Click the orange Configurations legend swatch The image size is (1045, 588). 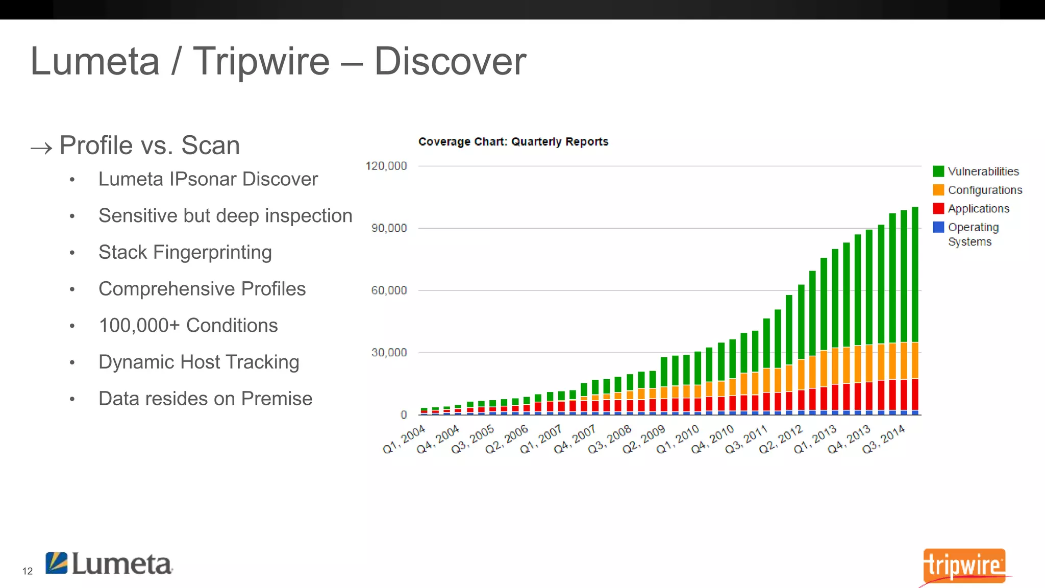(x=938, y=190)
